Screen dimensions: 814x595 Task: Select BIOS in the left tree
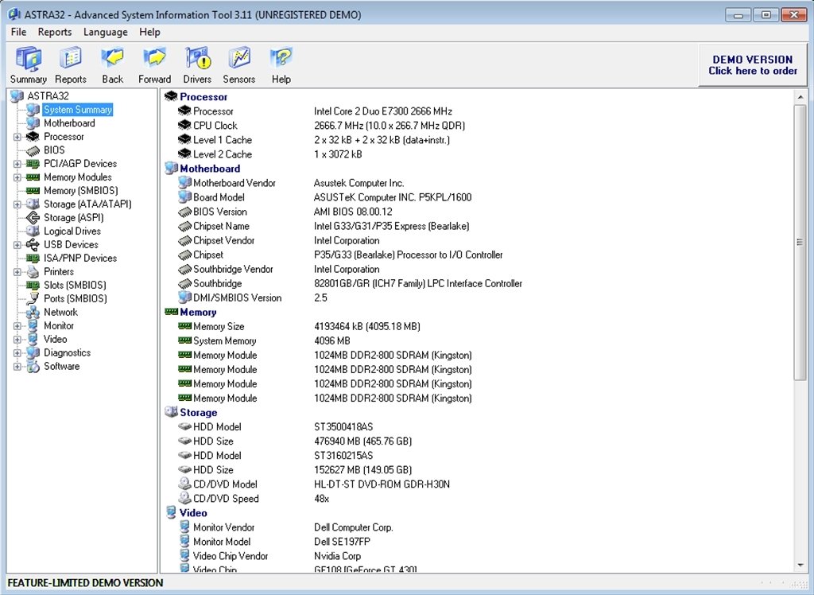click(54, 150)
